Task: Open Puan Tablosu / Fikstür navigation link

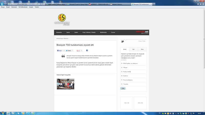Action: (89, 32)
